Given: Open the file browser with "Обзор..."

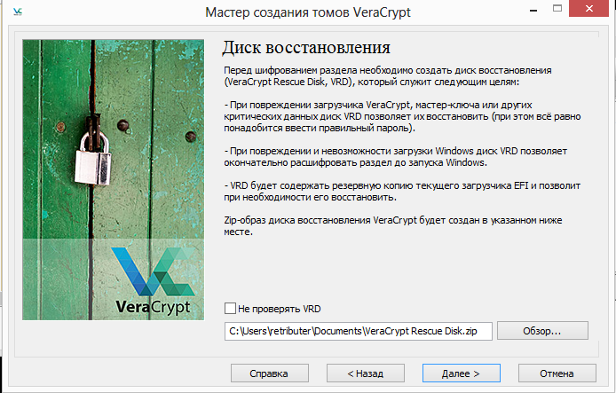Looking at the screenshot, I should pyautogui.click(x=542, y=331).
